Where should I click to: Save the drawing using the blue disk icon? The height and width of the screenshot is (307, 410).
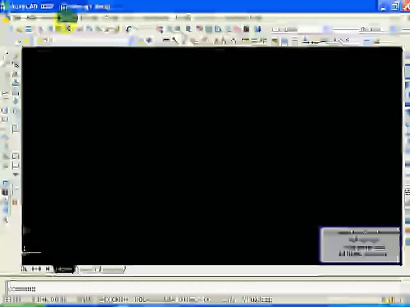[29, 29]
